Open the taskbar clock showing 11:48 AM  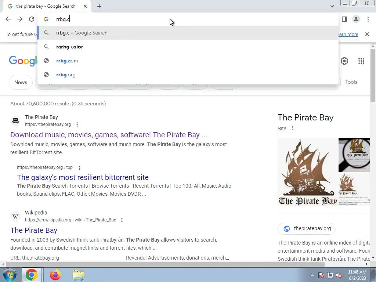coord(357,275)
